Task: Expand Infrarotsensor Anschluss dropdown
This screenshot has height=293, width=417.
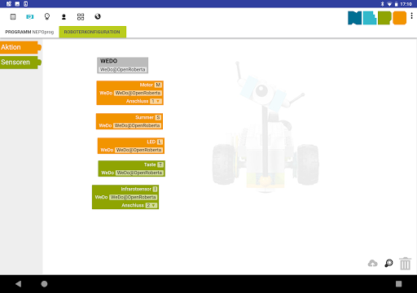Action: pos(151,205)
